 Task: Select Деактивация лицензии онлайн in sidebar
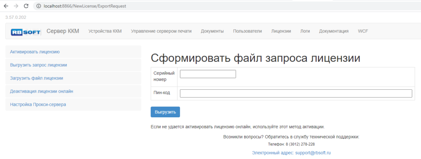click(x=73, y=91)
